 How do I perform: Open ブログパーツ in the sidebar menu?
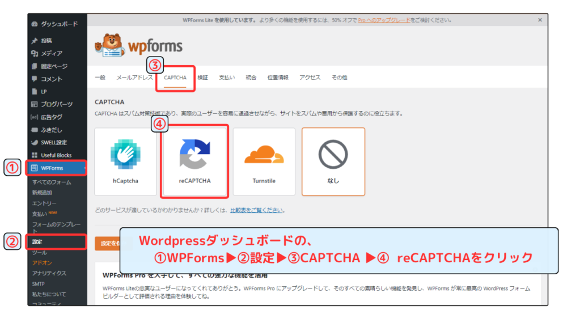(57, 104)
